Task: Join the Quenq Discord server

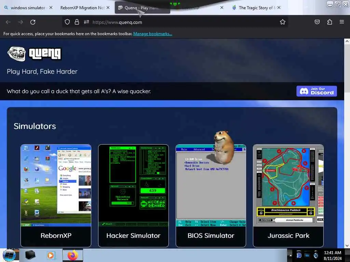Action: [317, 91]
